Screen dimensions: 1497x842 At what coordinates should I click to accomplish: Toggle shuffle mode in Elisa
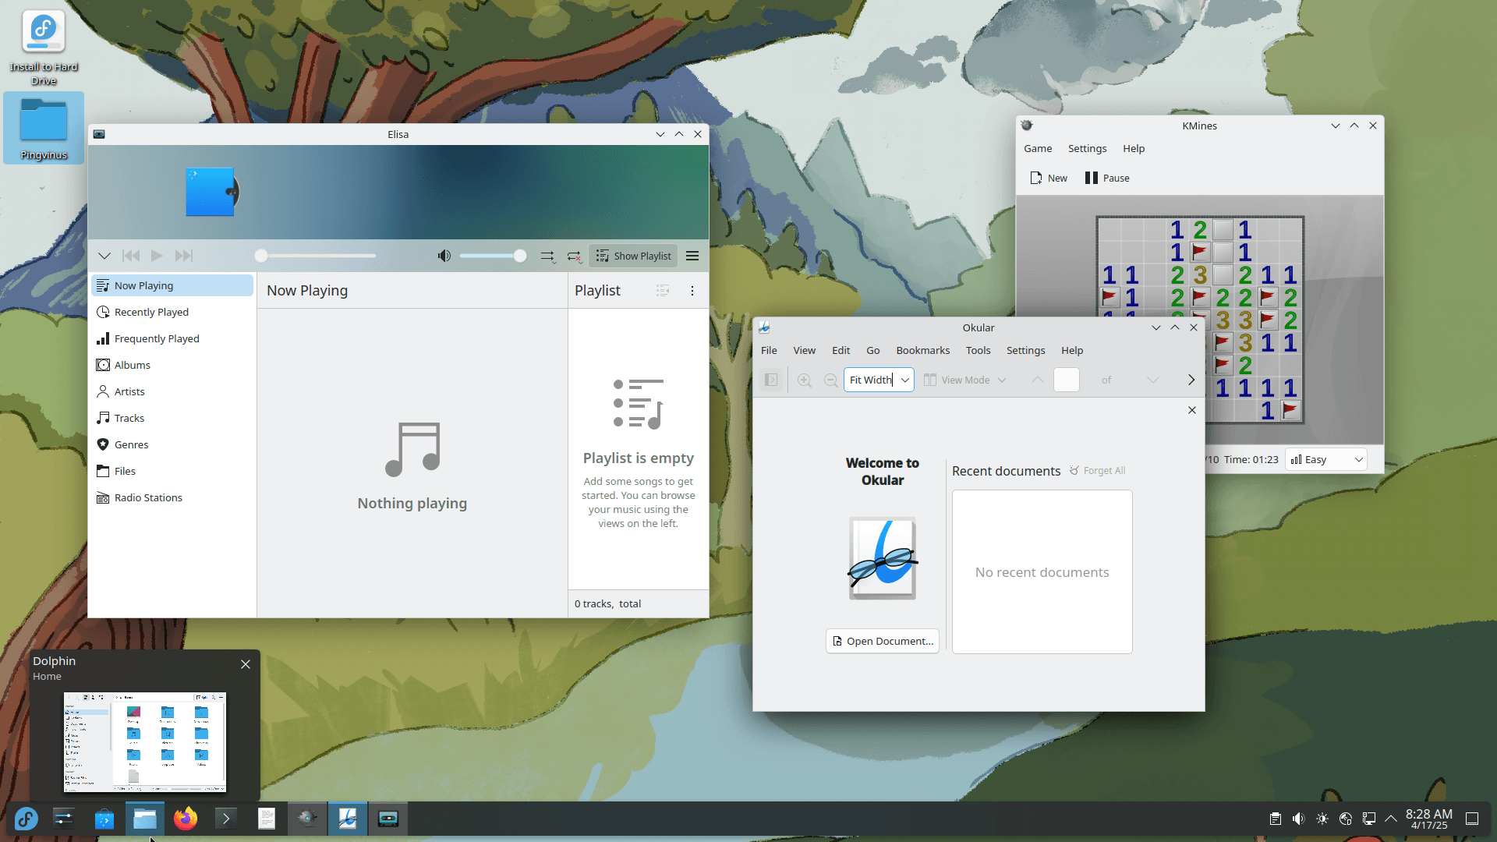click(547, 256)
